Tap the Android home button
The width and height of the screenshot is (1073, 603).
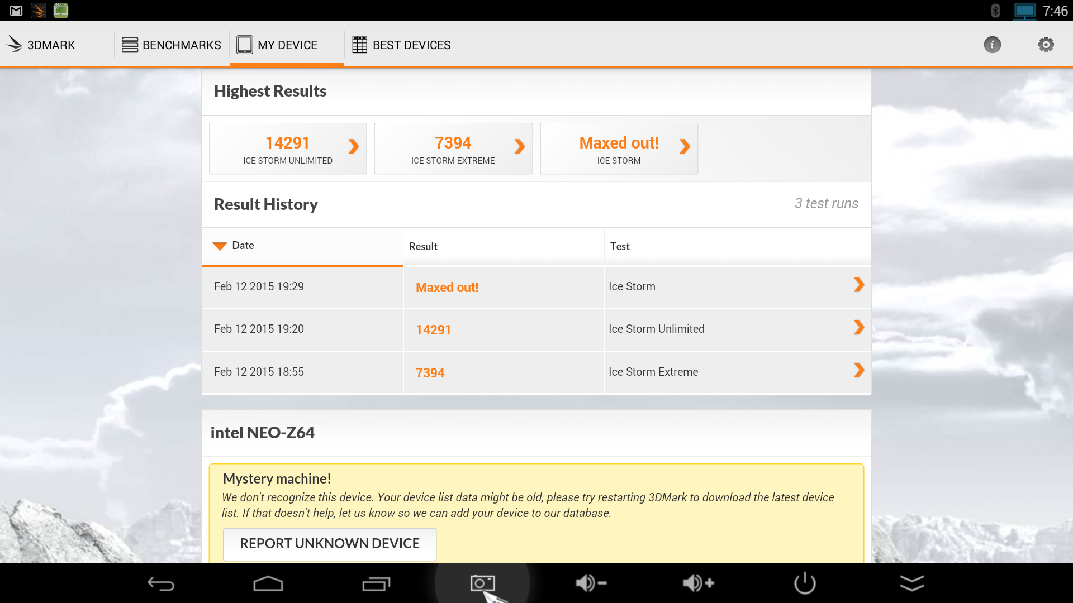tap(268, 583)
